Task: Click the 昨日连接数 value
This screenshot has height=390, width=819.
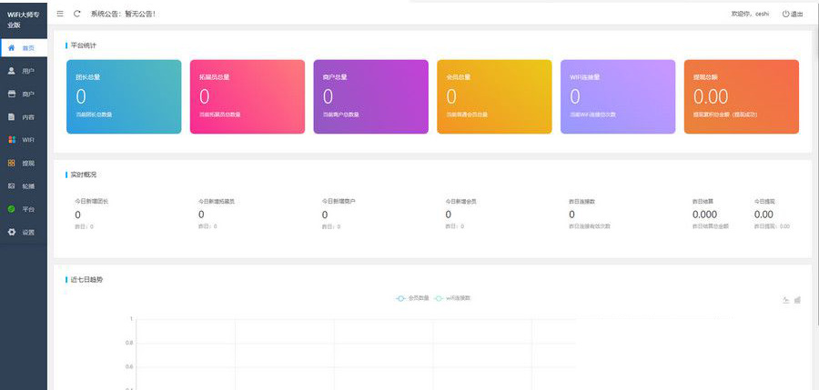Action: 572,215
